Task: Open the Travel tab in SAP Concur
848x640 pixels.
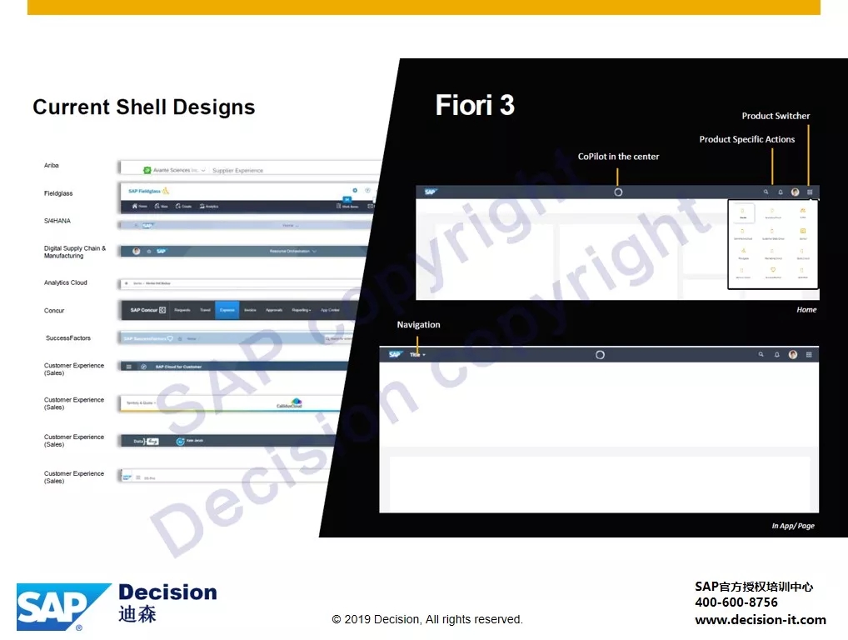Action: tap(205, 310)
